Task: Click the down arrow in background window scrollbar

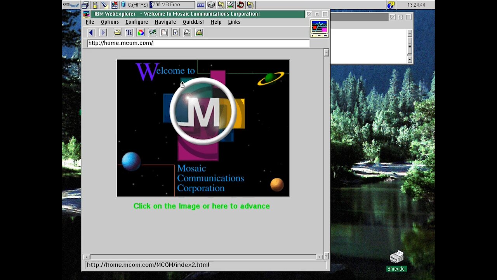Action: 410,59
